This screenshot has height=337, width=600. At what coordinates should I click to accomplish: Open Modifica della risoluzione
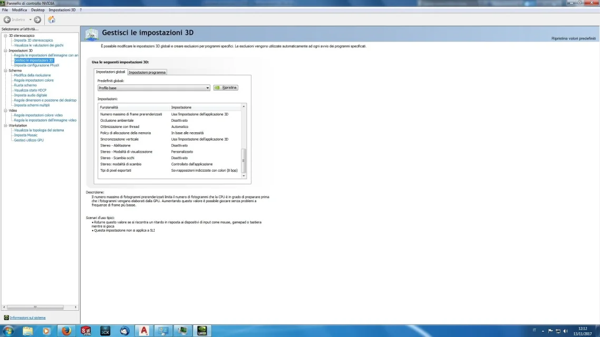(32, 75)
